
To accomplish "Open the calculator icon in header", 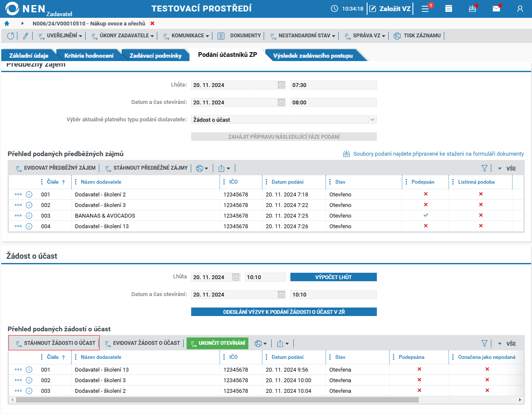I will [x=448, y=8].
